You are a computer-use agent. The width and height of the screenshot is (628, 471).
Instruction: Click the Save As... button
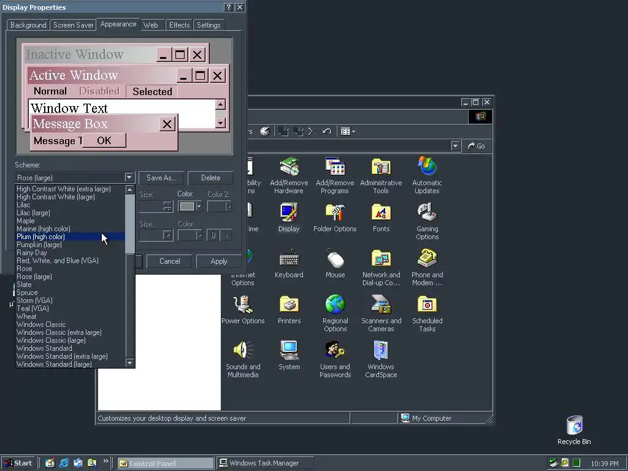pyautogui.click(x=161, y=177)
